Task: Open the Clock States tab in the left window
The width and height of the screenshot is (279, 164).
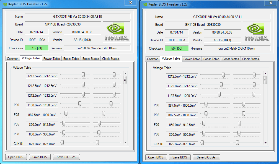Action: click(x=110, y=58)
